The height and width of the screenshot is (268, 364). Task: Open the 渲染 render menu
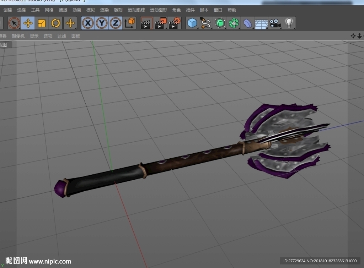click(105, 10)
